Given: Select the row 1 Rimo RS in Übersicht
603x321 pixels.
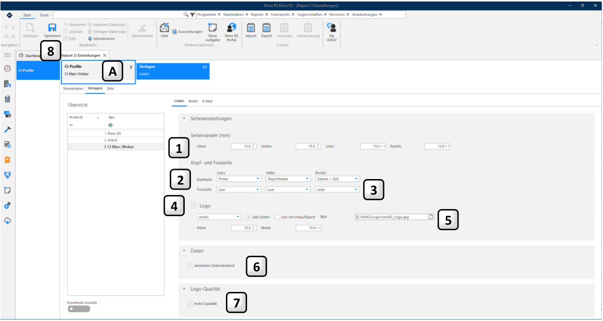Looking at the screenshot, I should pos(115,134).
